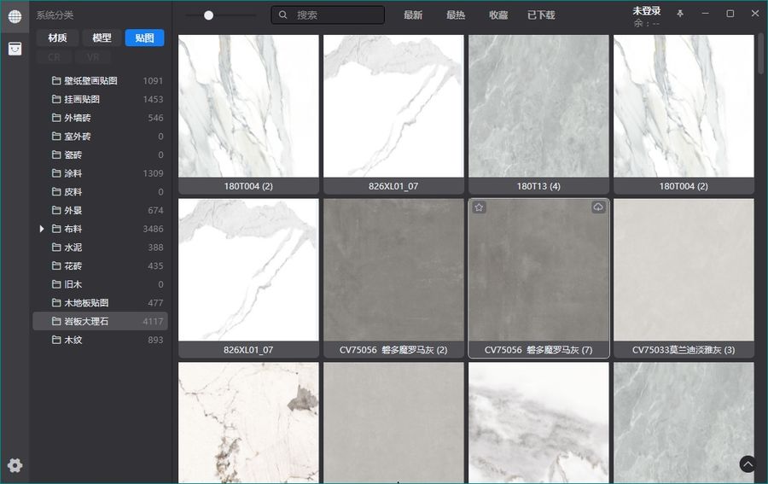Click 未登录 to log in
768x484 pixels.
[647, 11]
